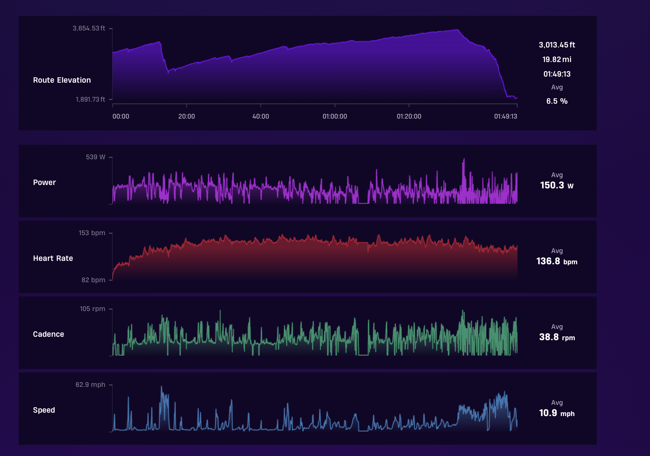
Task: Click the Cadence chart label
Action: click(48, 334)
